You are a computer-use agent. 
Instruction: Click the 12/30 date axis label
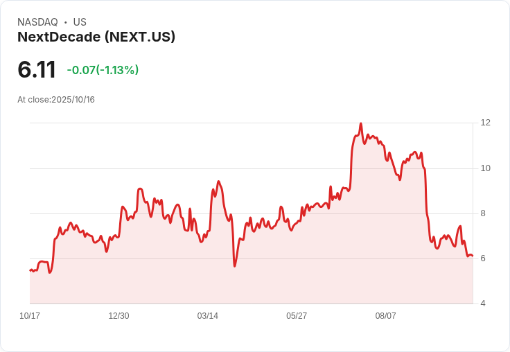(118, 316)
